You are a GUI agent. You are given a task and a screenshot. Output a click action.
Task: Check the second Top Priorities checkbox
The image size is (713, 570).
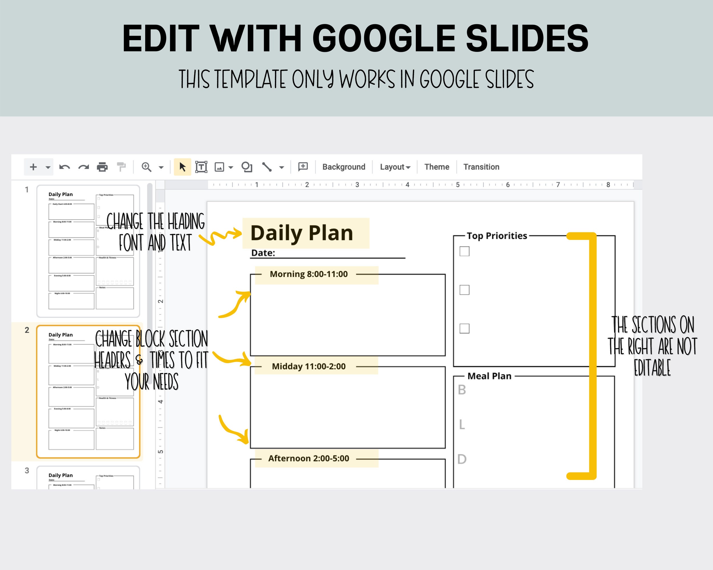click(x=464, y=290)
